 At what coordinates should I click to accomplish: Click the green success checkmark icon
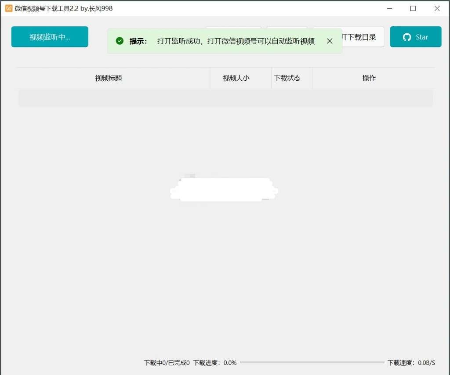(120, 41)
